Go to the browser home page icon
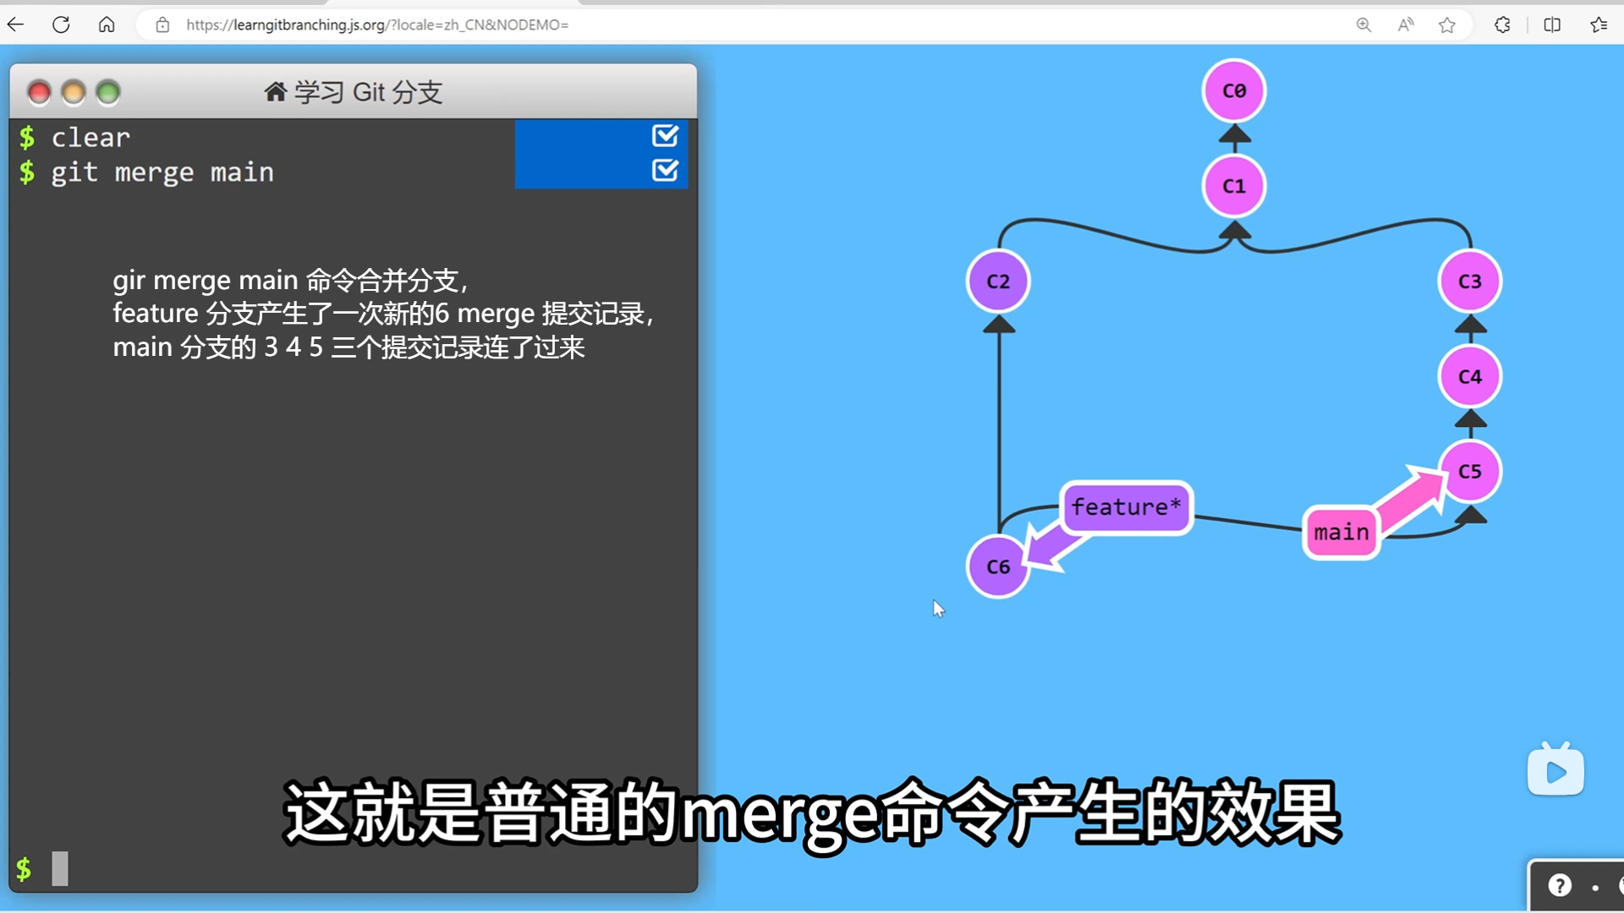 point(107,25)
